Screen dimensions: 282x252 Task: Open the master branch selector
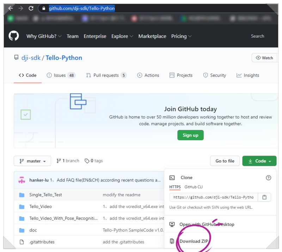click(32, 161)
